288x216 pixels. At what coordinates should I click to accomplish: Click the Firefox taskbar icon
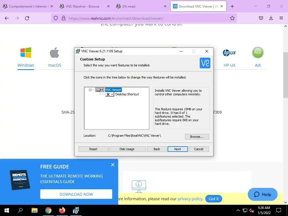point(62,210)
